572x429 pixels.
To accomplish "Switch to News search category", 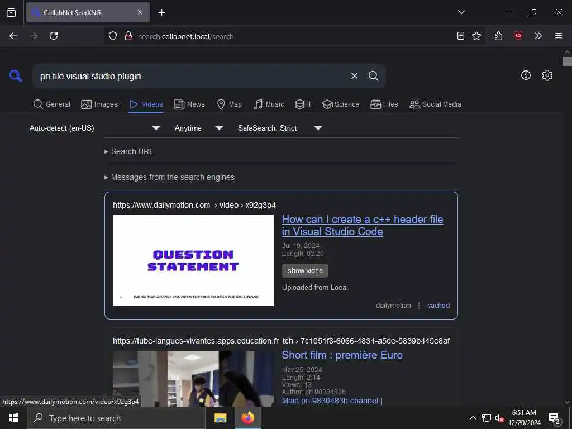I will coord(189,104).
